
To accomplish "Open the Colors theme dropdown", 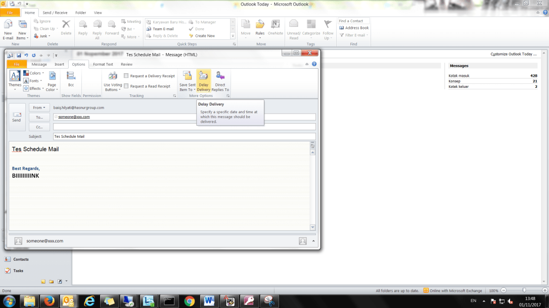I will pos(34,73).
